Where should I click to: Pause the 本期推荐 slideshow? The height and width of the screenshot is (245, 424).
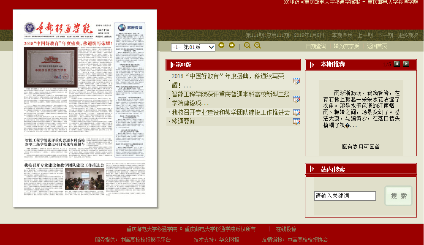click(397, 64)
